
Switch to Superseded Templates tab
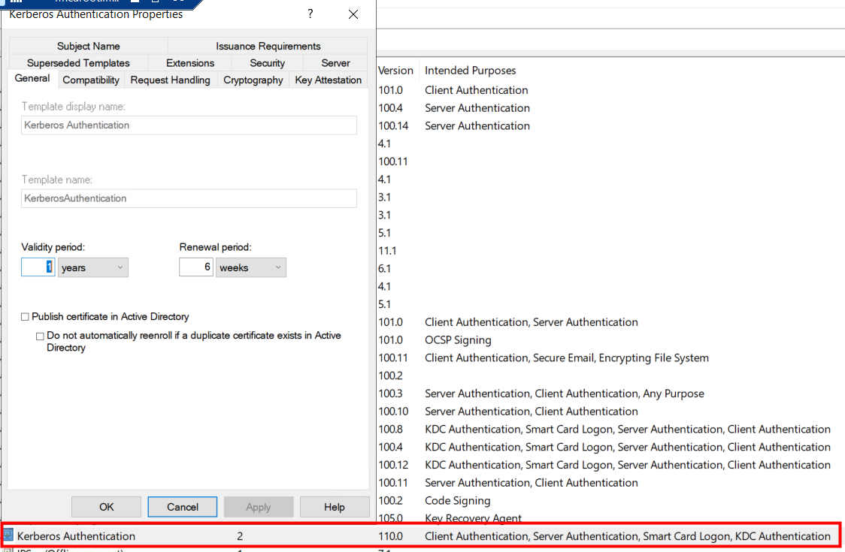(78, 63)
